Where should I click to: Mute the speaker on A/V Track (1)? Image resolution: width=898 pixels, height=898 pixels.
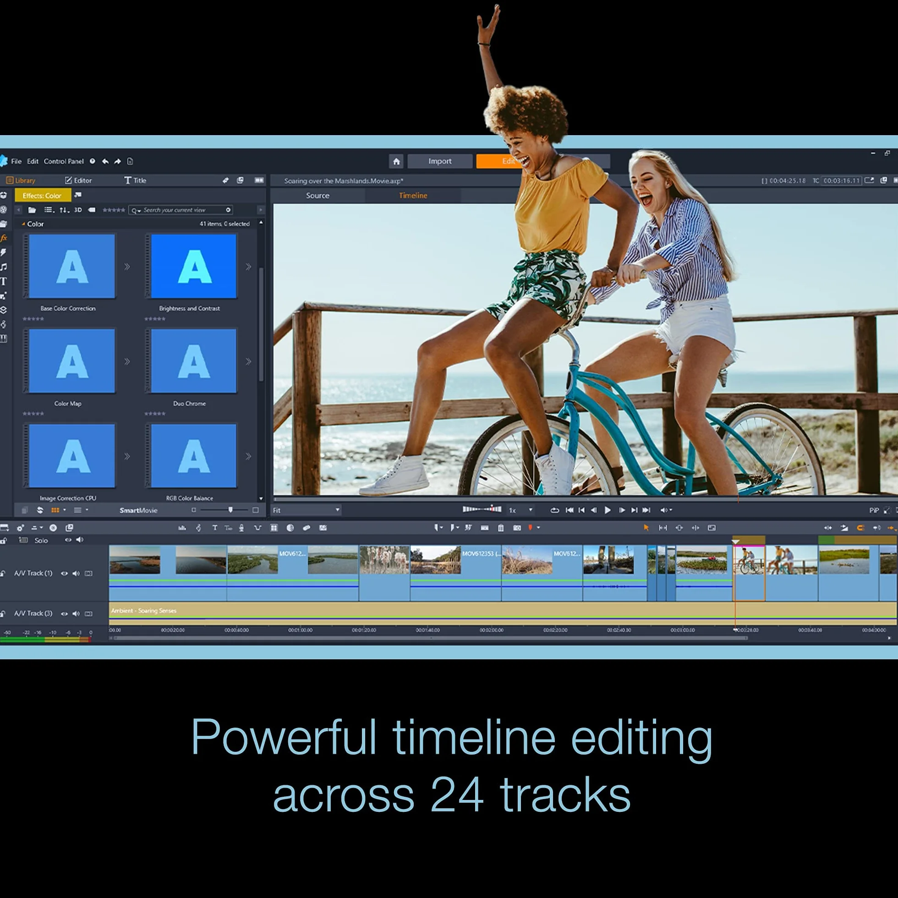point(76,573)
